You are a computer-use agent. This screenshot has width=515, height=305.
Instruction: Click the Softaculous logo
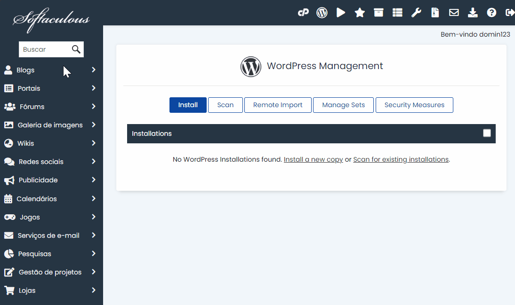pos(51,20)
